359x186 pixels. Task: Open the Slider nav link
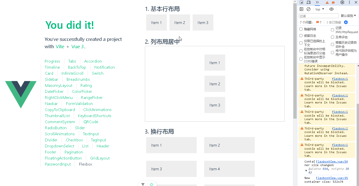tap(80, 128)
